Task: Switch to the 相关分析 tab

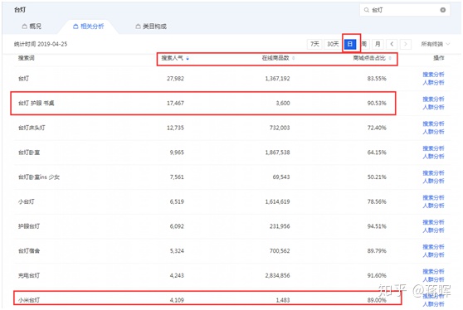Action: (x=88, y=27)
